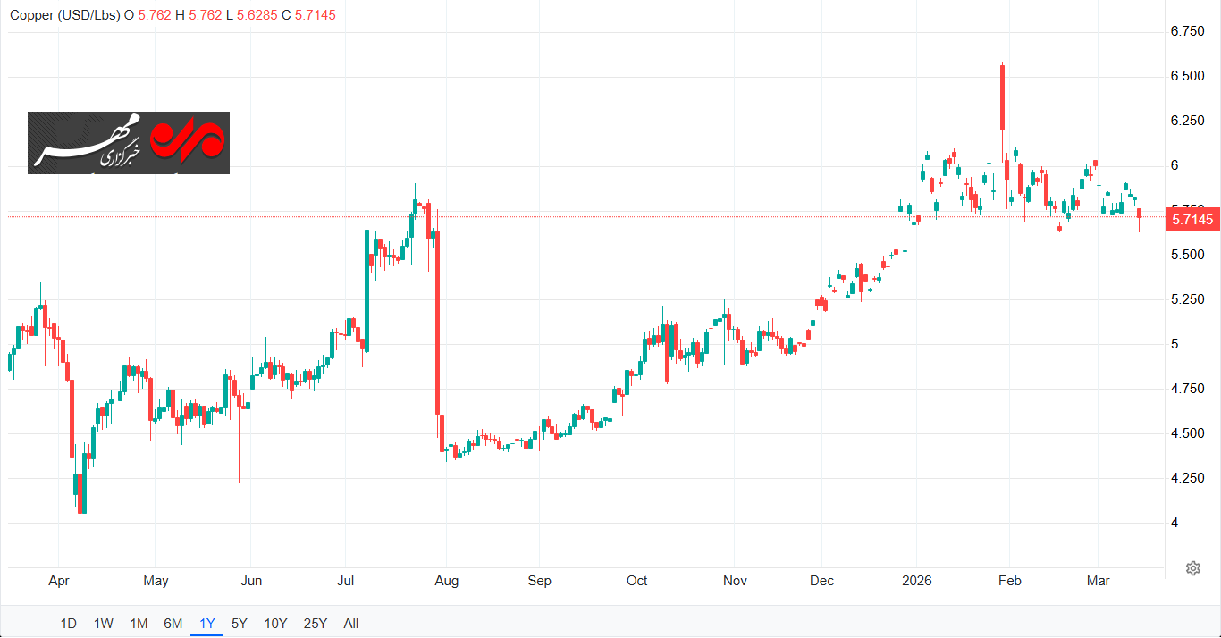Image resolution: width=1221 pixels, height=638 pixels.
Task: Select the 6M range tab
Action: tap(173, 624)
